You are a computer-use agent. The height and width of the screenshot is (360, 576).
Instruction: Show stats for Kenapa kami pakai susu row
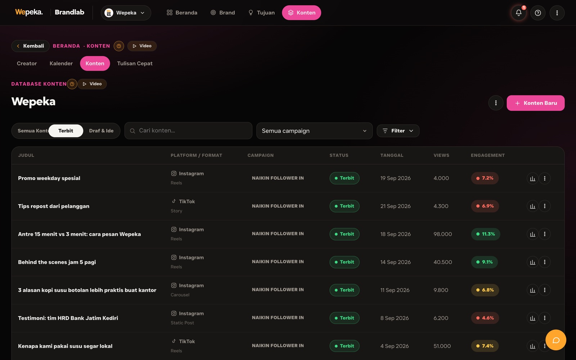532,346
